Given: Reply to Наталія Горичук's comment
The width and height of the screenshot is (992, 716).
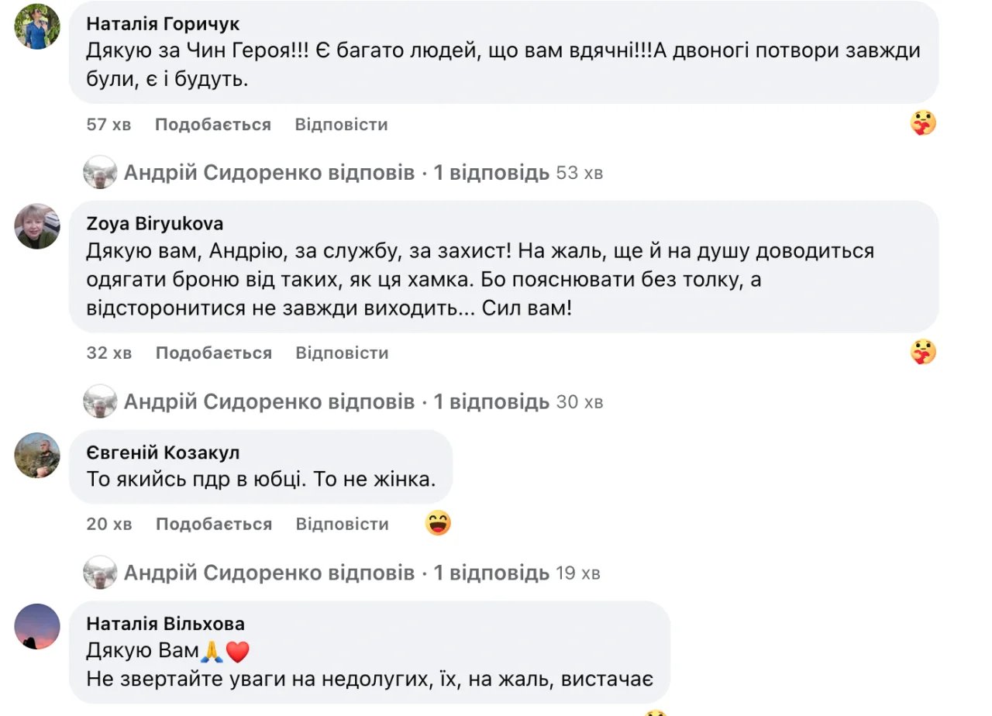Looking at the screenshot, I should point(341,125).
